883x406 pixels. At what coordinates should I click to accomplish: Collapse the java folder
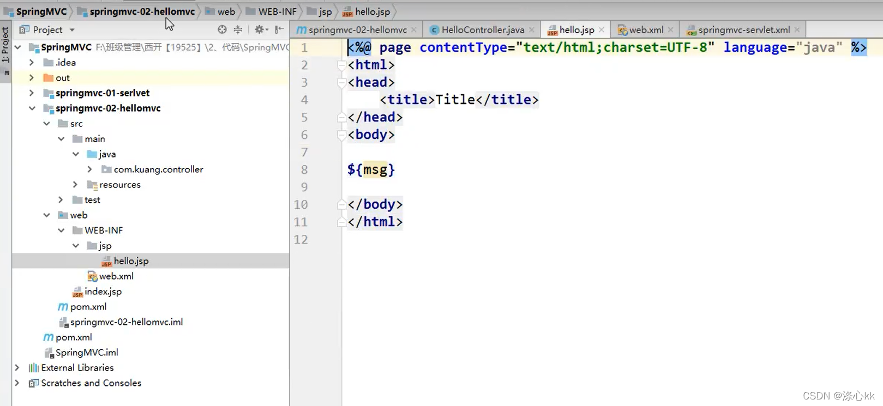tap(76, 154)
